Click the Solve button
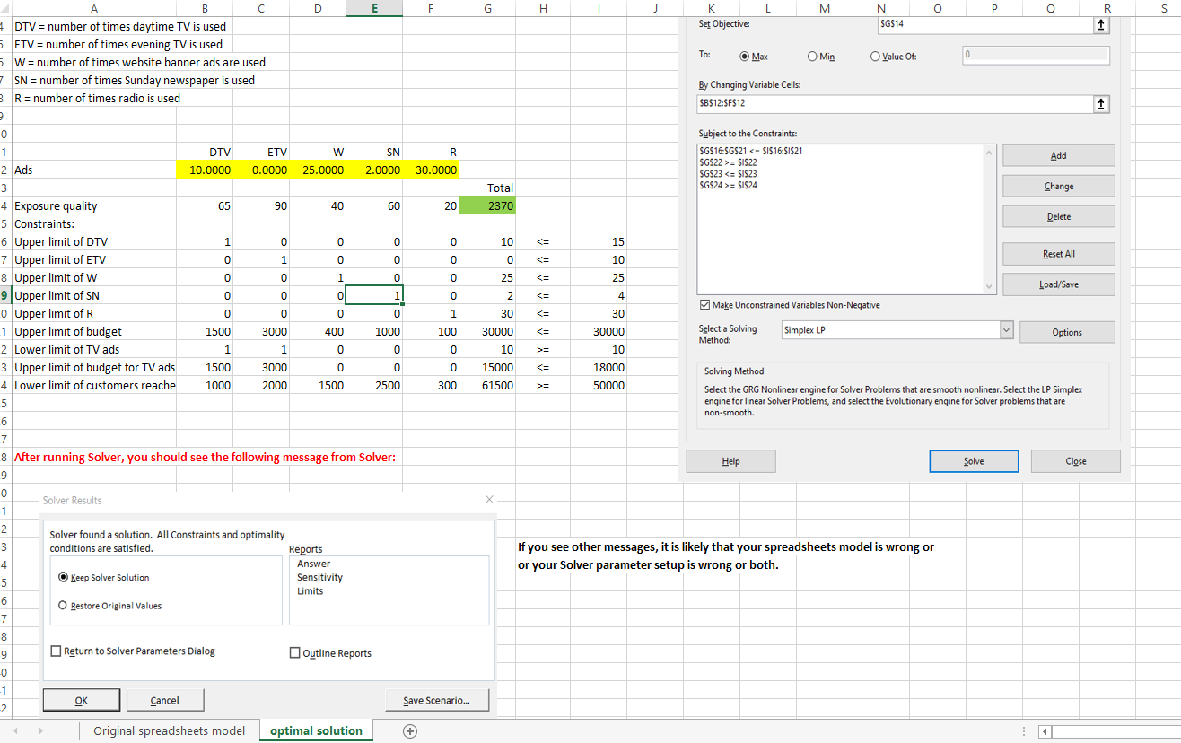This screenshot has height=743, width=1181. pos(974,460)
